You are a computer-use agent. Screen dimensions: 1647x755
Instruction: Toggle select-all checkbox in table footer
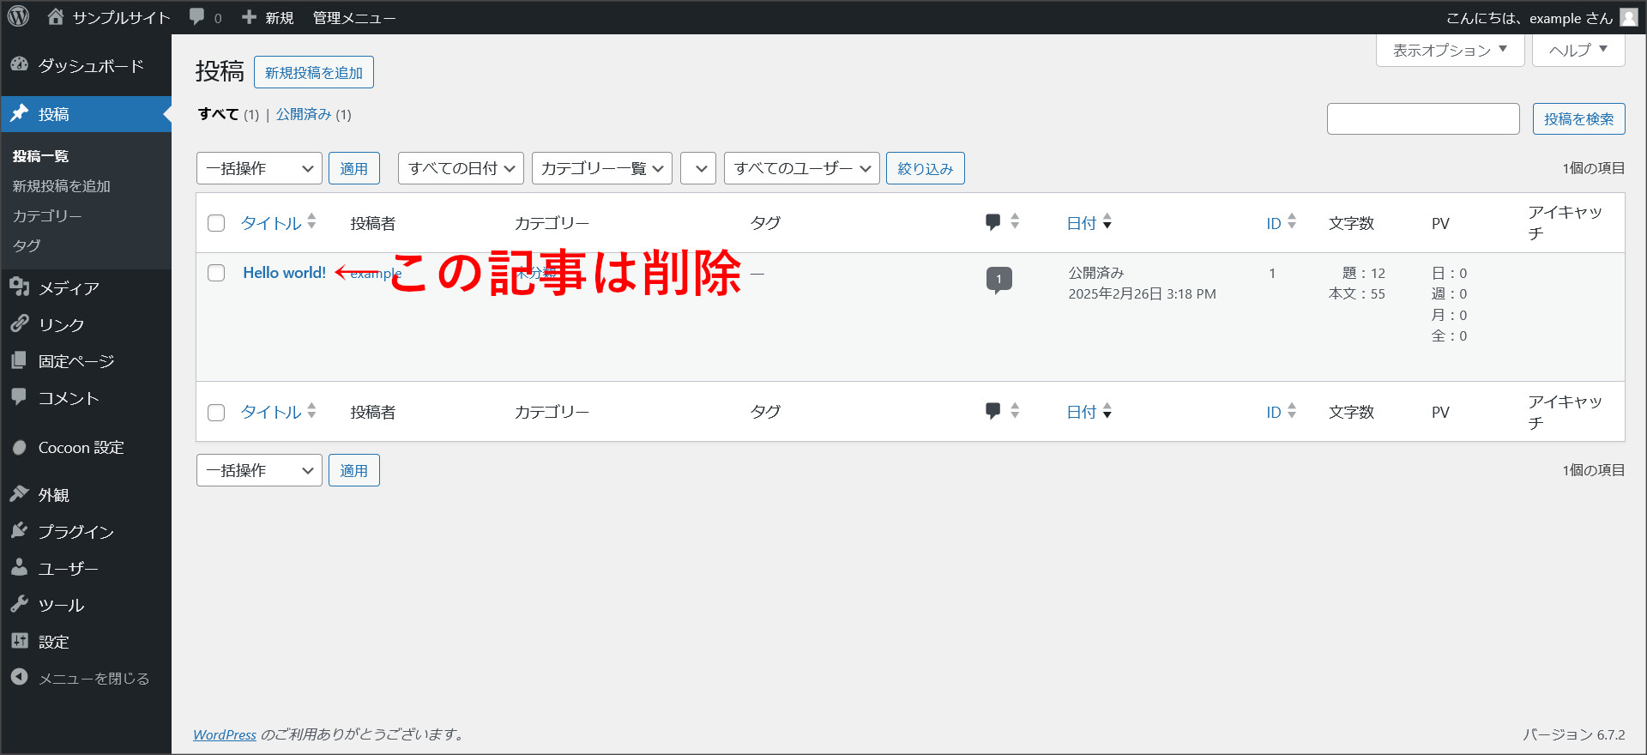pos(216,413)
